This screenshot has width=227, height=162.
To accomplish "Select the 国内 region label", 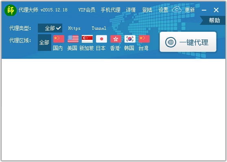I will [x=58, y=48].
